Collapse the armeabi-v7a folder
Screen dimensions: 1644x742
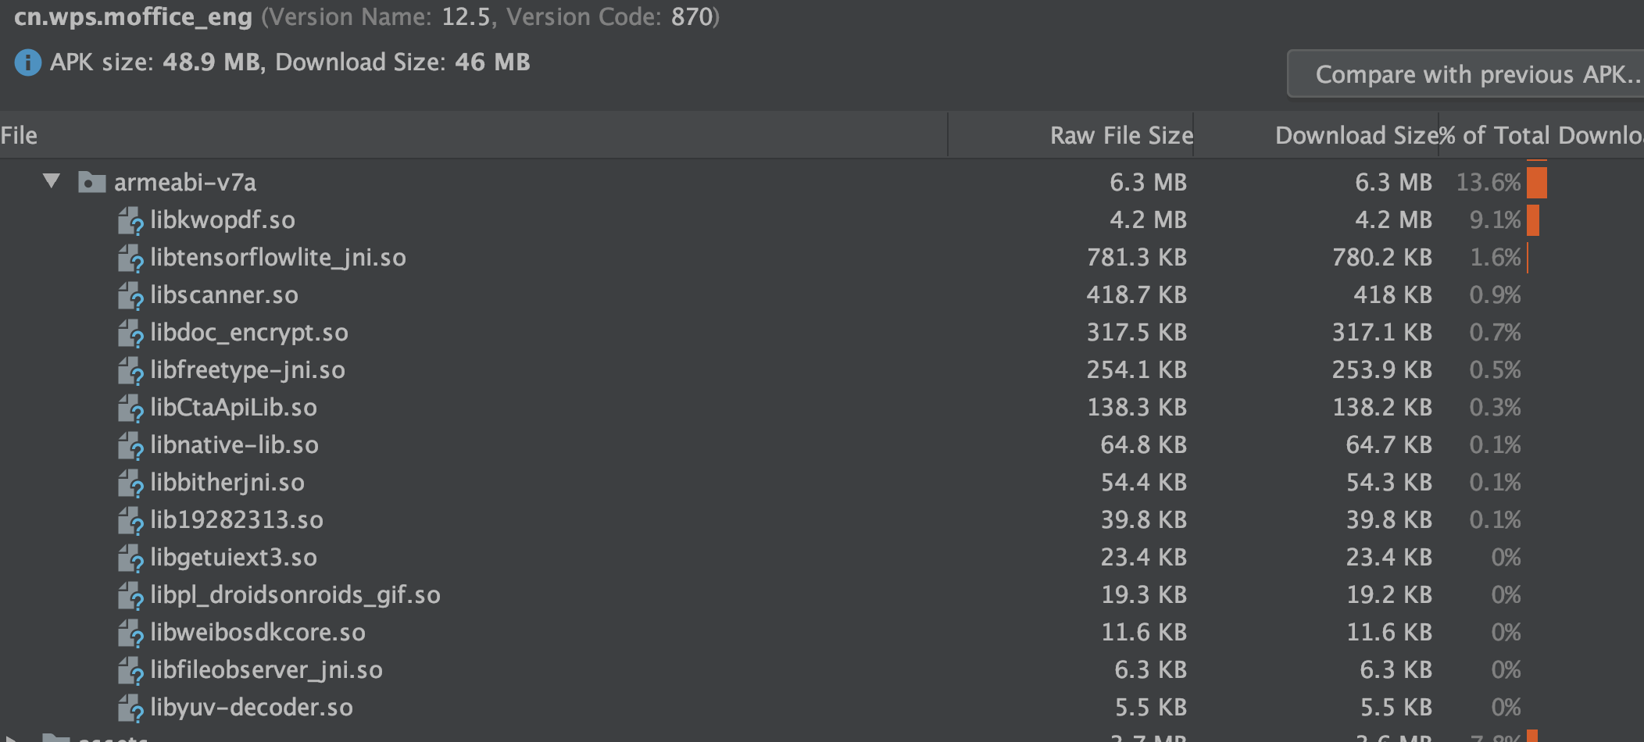(x=52, y=182)
